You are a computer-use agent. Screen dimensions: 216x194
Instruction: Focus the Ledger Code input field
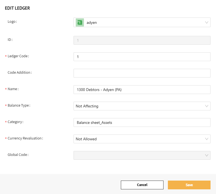[142, 57]
